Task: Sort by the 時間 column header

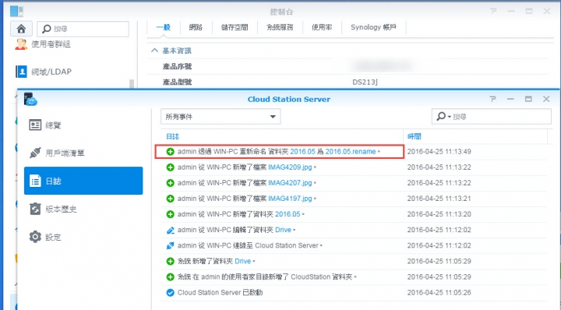Action: pyautogui.click(x=414, y=136)
